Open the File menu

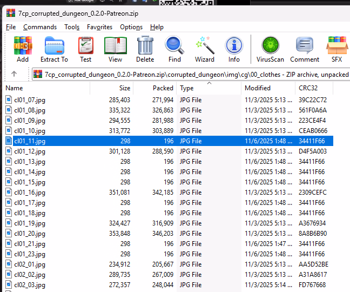point(11,27)
